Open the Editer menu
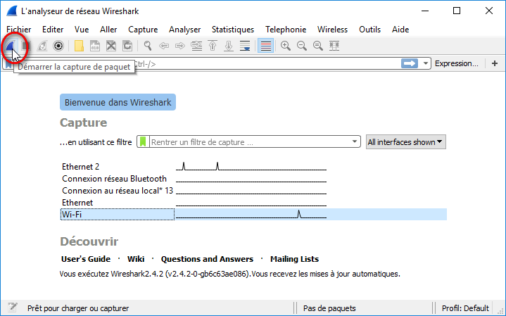Screen dimensions: 506x316 coord(53,30)
